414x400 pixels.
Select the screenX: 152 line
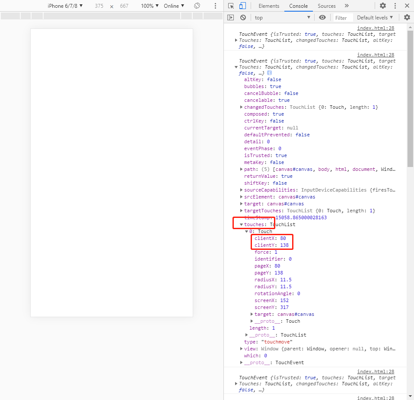[x=271, y=300]
